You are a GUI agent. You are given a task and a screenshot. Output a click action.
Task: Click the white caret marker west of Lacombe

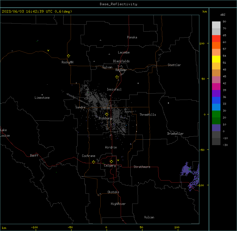[109, 54]
